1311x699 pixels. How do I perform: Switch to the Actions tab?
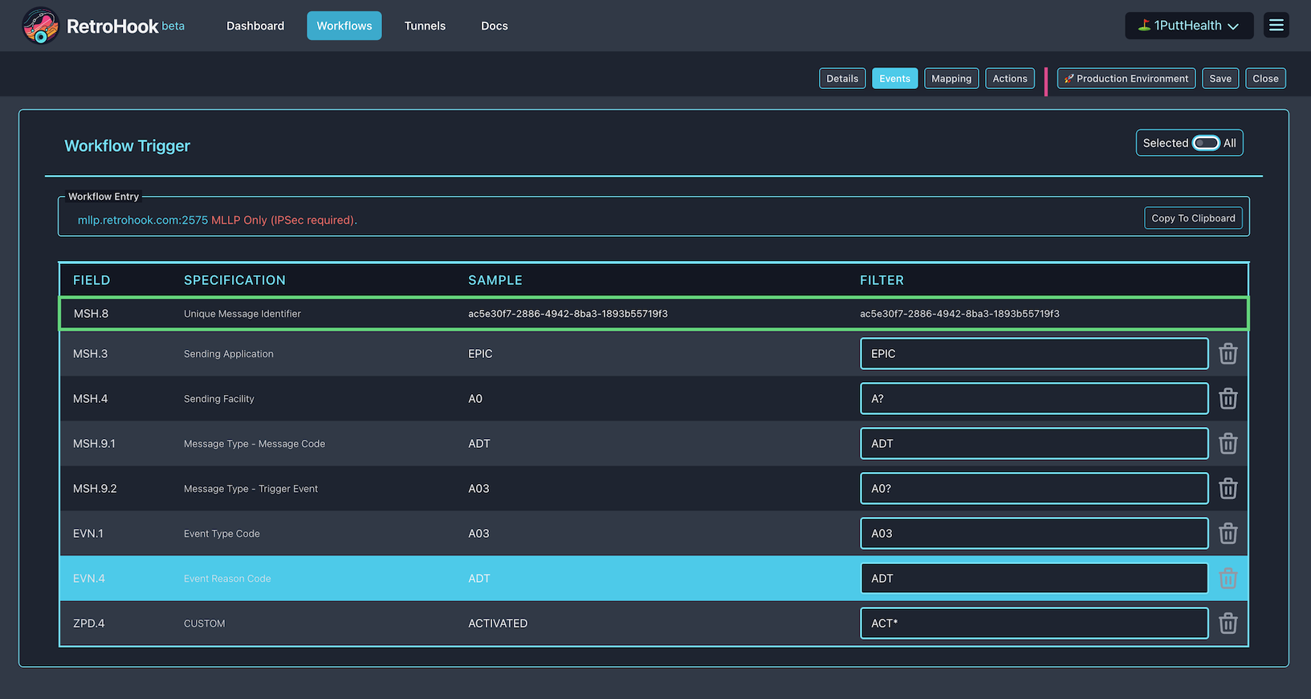[1010, 79]
